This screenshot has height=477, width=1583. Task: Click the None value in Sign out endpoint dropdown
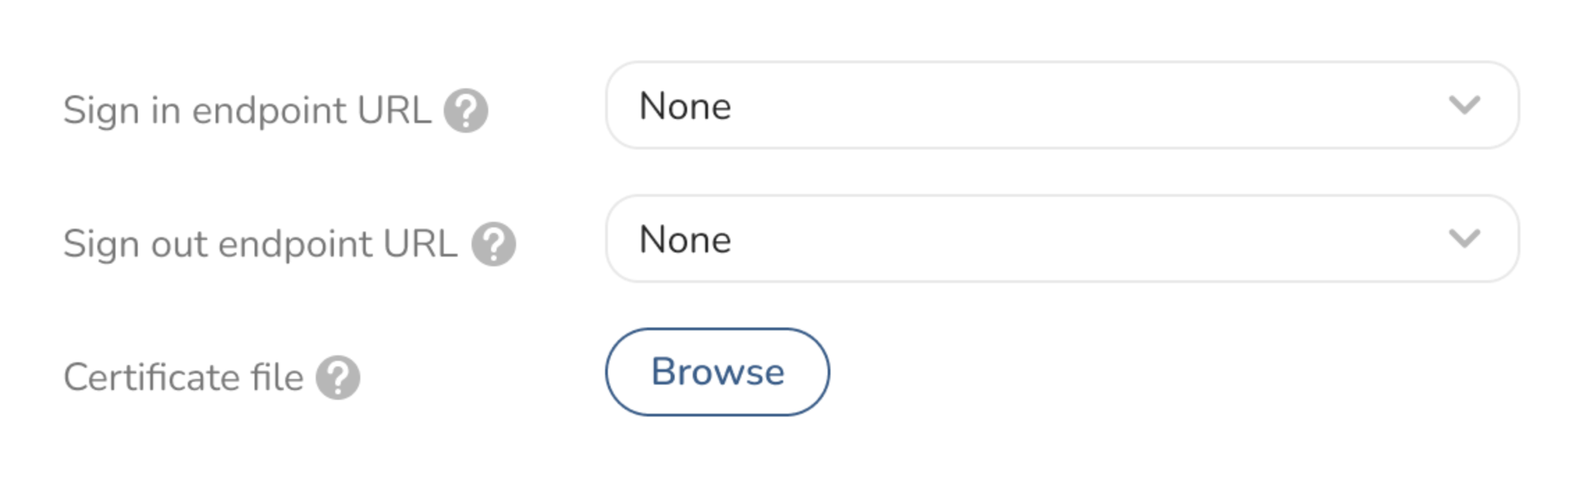(685, 240)
